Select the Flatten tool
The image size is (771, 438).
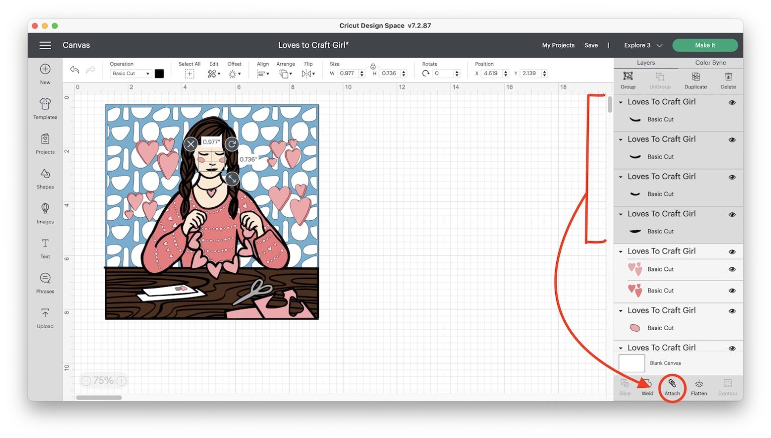699,386
